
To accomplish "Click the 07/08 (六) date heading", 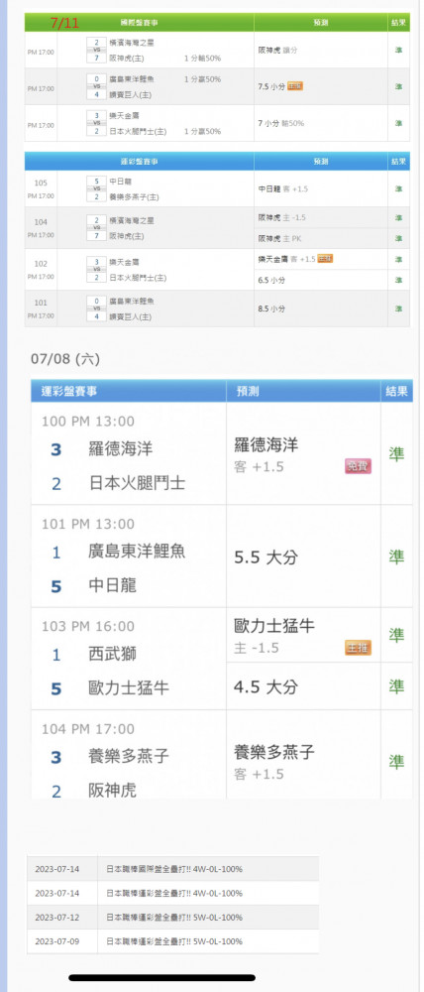I will pos(65,359).
